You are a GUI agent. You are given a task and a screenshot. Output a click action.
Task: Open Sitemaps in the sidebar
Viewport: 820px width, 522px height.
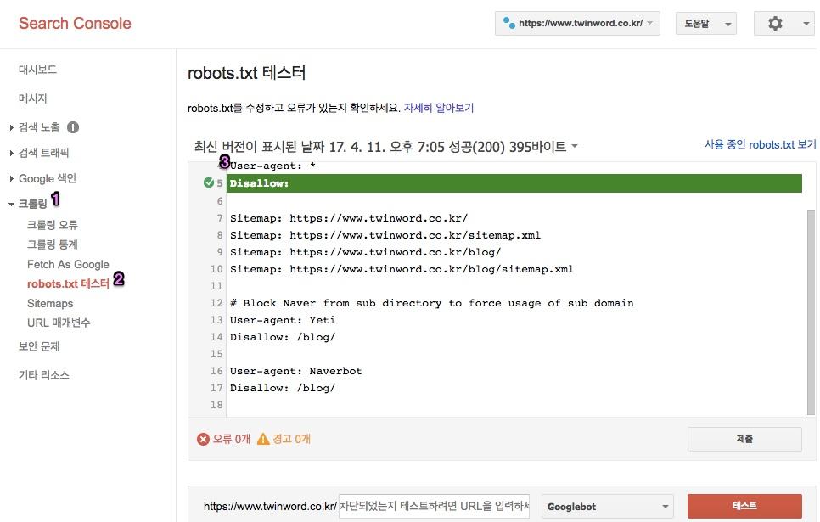50,303
